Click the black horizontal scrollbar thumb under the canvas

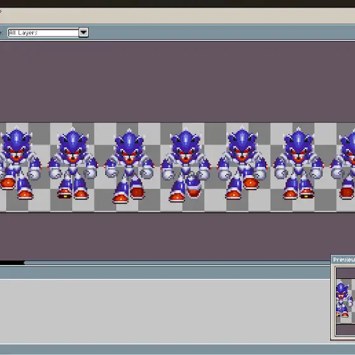(x=12, y=262)
